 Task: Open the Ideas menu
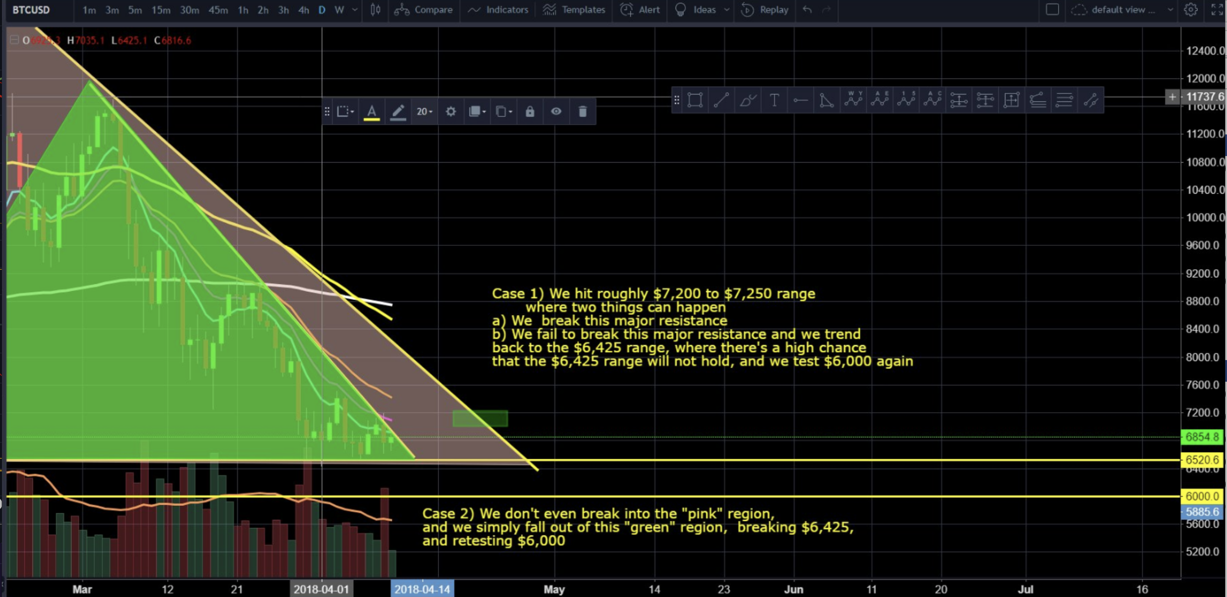coord(696,9)
